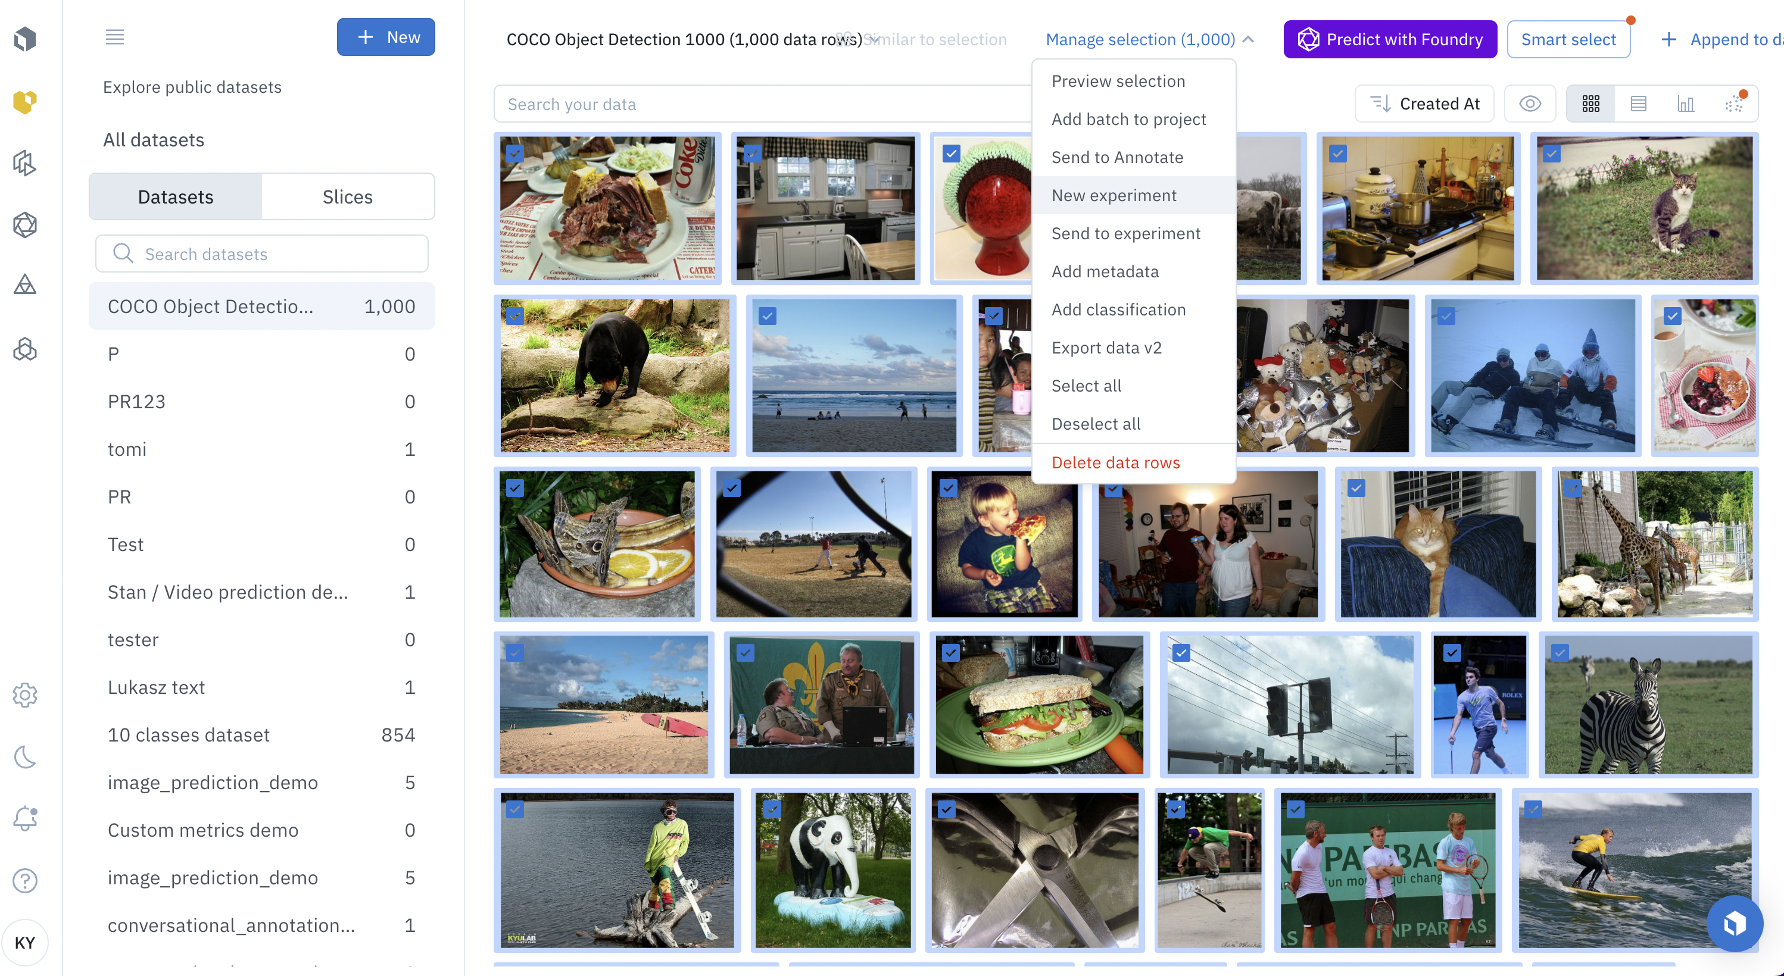Switch to Datasets tab
Screen dimensions: 1784x976
point(176,195)
